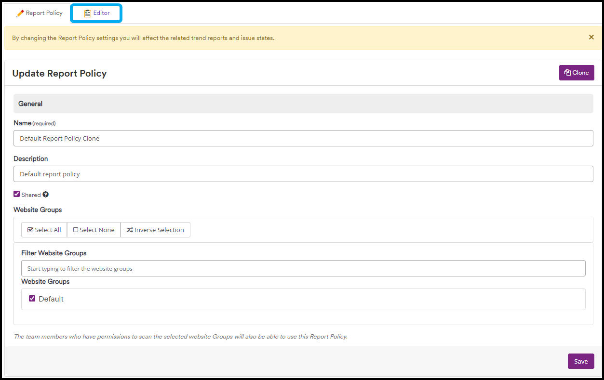Switch to the Report Policy tab

pyautogui.click(x=40, y=13)
